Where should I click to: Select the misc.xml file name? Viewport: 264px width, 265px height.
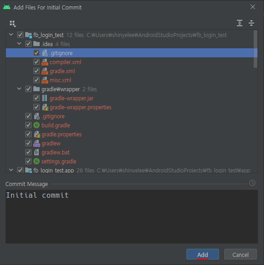click(x=60, y=80)
